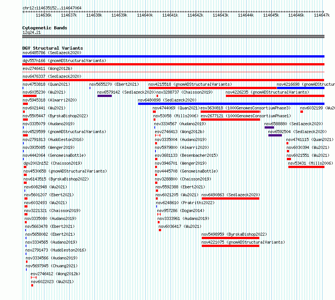
Task: Click the 114640k ruler position label
Action: 145,15
